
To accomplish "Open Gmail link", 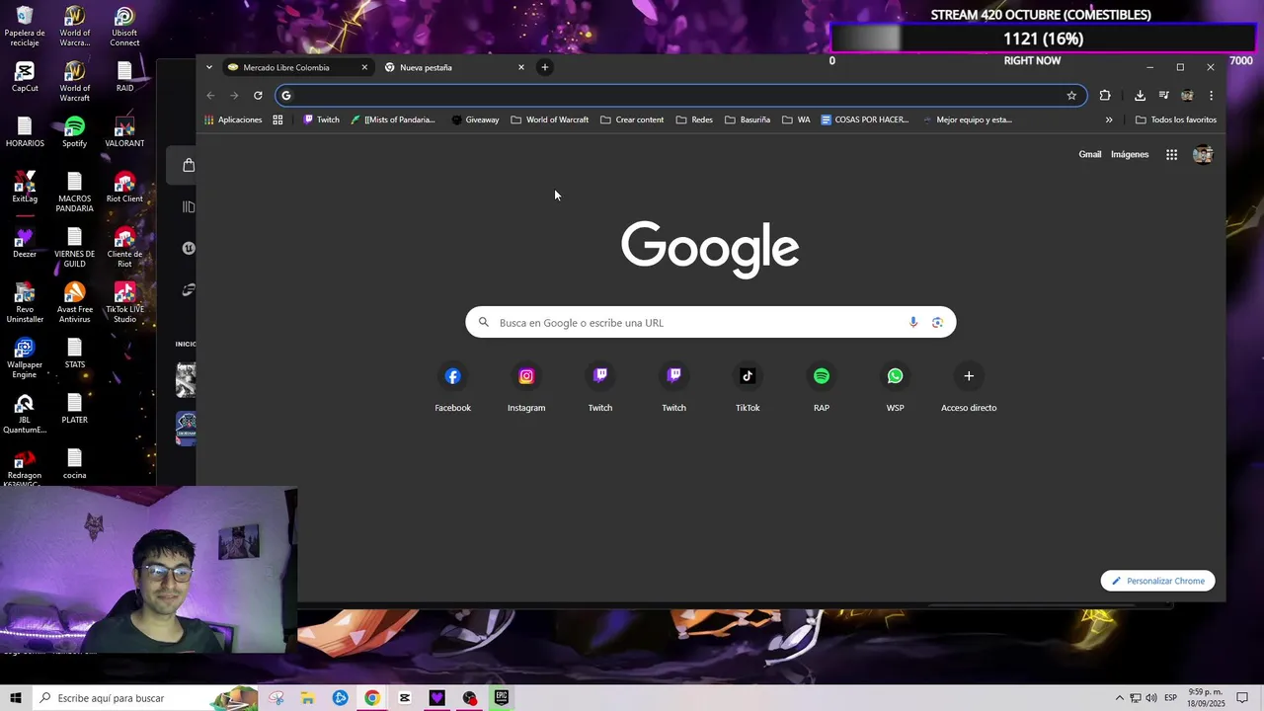I will 1090,154.
